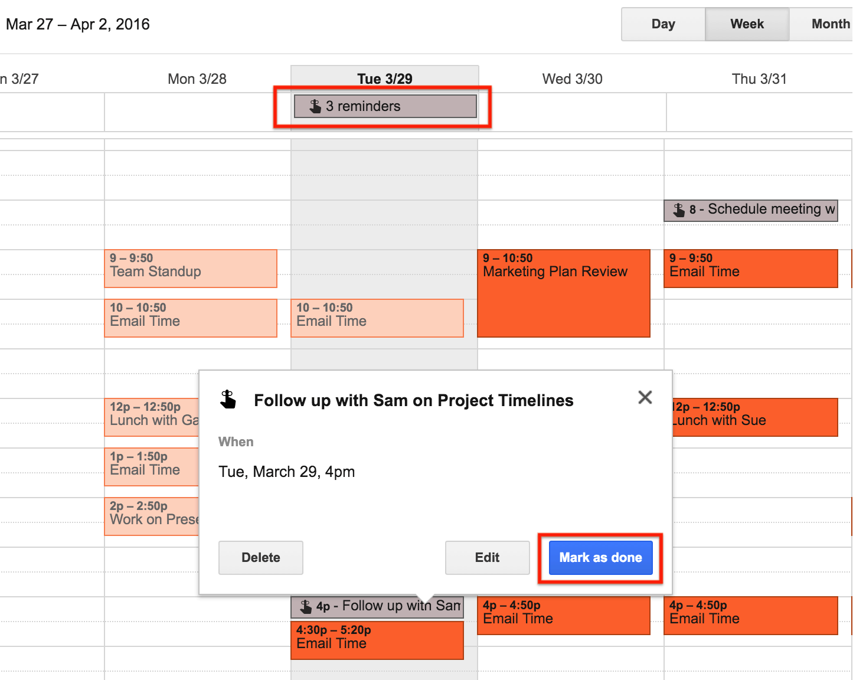The height and width of the screenshot is (680, 853).
Task: Click the reminder icon on Schedule meeting entry
Action: [x=679, y=210]
